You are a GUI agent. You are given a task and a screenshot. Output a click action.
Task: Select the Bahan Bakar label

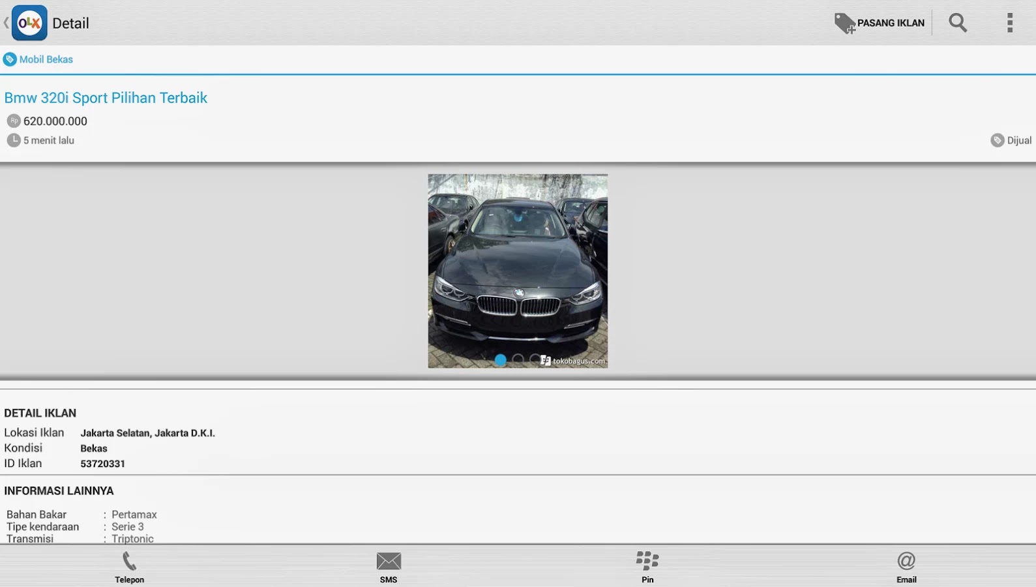tap(37, 515)
